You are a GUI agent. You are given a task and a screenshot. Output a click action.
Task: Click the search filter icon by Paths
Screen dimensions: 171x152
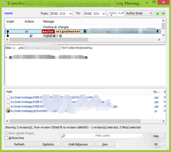tap(108, 14)
